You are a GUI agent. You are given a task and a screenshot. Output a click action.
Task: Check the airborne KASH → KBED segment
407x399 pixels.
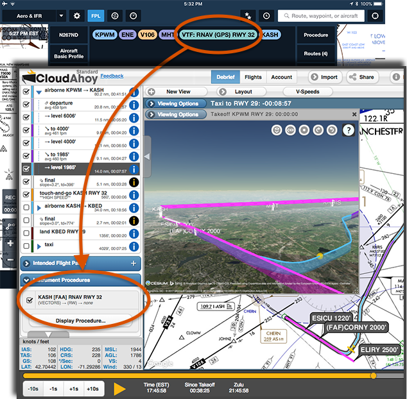click(x=26, y=207)
